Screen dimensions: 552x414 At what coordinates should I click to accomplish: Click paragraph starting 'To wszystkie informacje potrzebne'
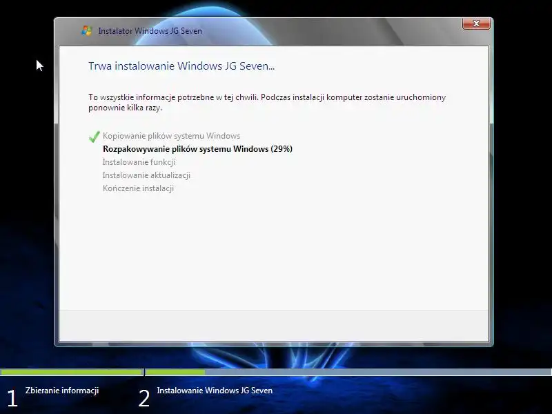click(267, 102)
